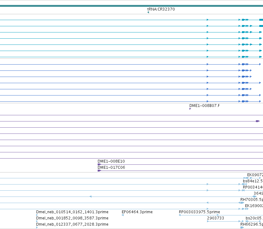This screenshot has height=229, width=263.
Task: Click the label starting with EK0907
Action: 255,175
